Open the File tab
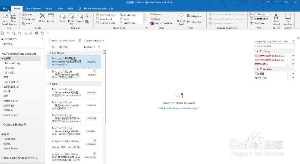Screen dimensions: 300x164 click(5, 9)
